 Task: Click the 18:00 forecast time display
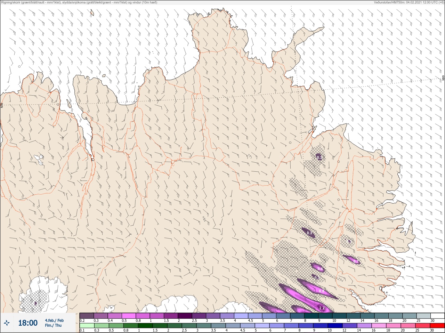28,323
